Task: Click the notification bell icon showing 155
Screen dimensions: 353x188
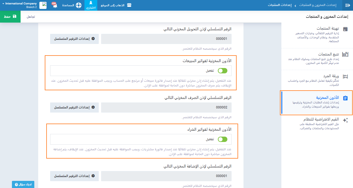Action: (x=55, y=6)
